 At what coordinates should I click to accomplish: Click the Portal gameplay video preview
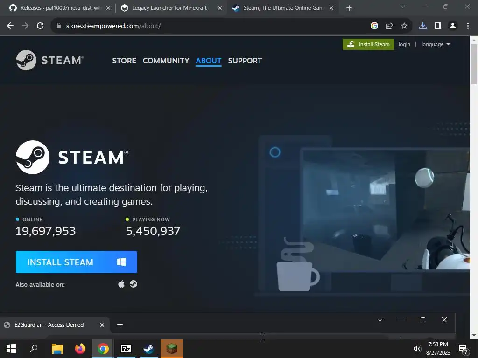[386, 210]
